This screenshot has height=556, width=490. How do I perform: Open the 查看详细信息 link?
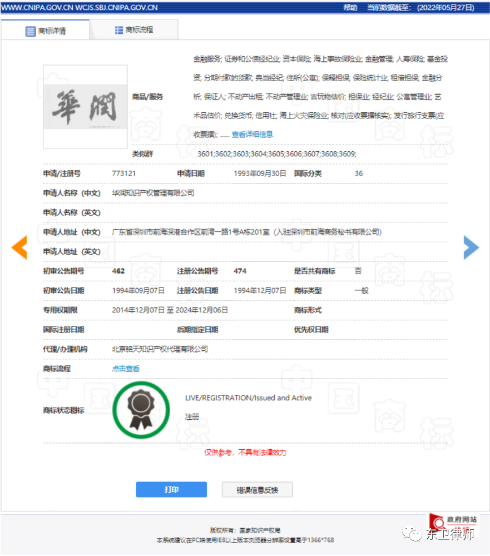[x=253, y=135]
